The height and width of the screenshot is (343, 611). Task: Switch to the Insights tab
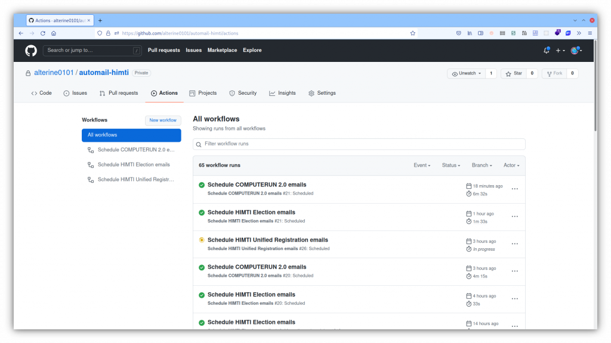pyautogui.click(x=282, y=93)
